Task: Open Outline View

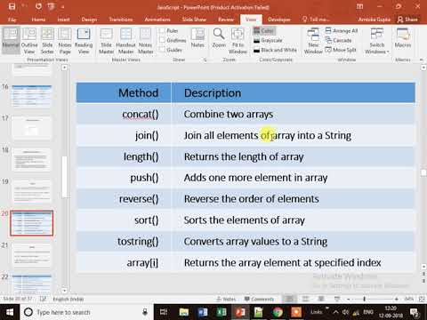Action: point(29,41)
